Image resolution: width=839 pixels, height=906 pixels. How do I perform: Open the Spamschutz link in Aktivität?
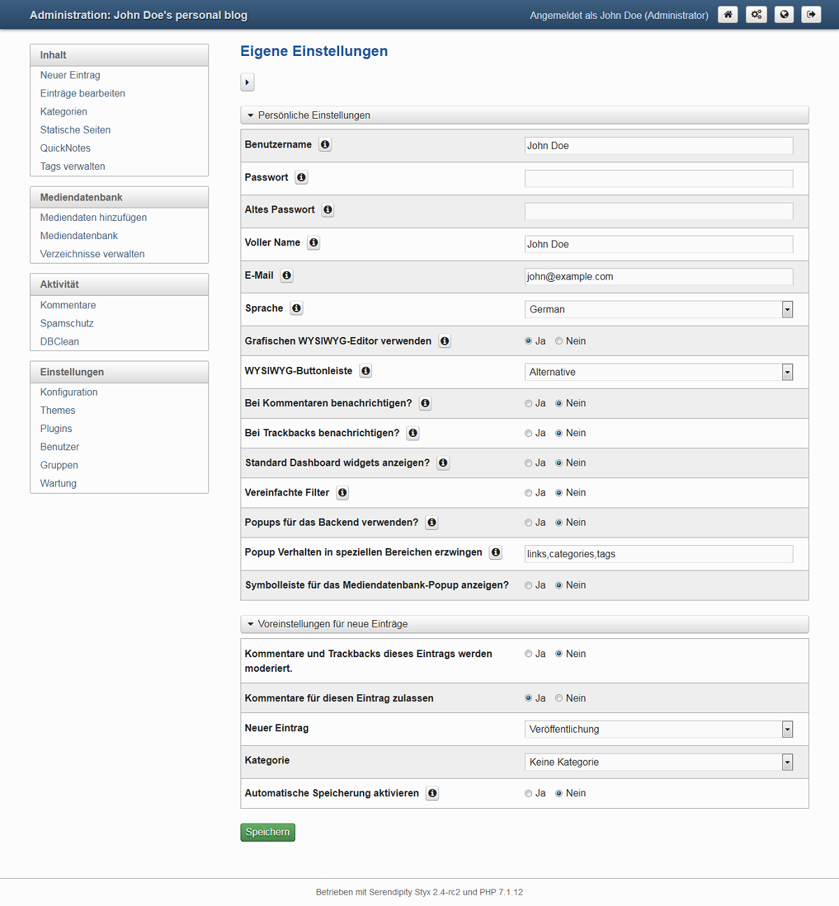pos(67,323)
